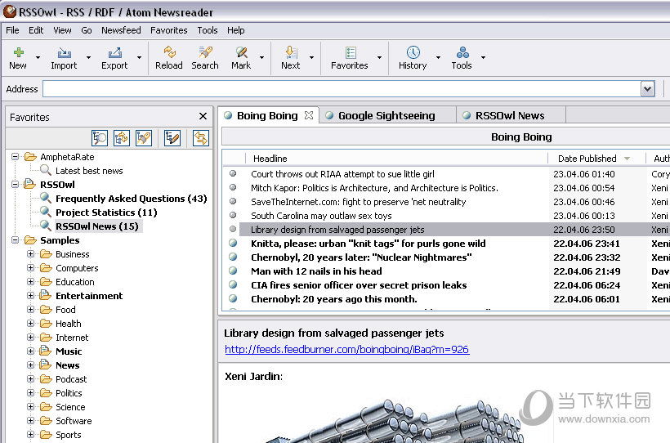The width and height of the screenshot is (670, 443).
Task: Open the Help menu
Action: (236, 30)
